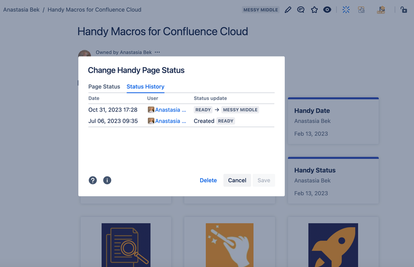Open the help question mark icon

93,180
